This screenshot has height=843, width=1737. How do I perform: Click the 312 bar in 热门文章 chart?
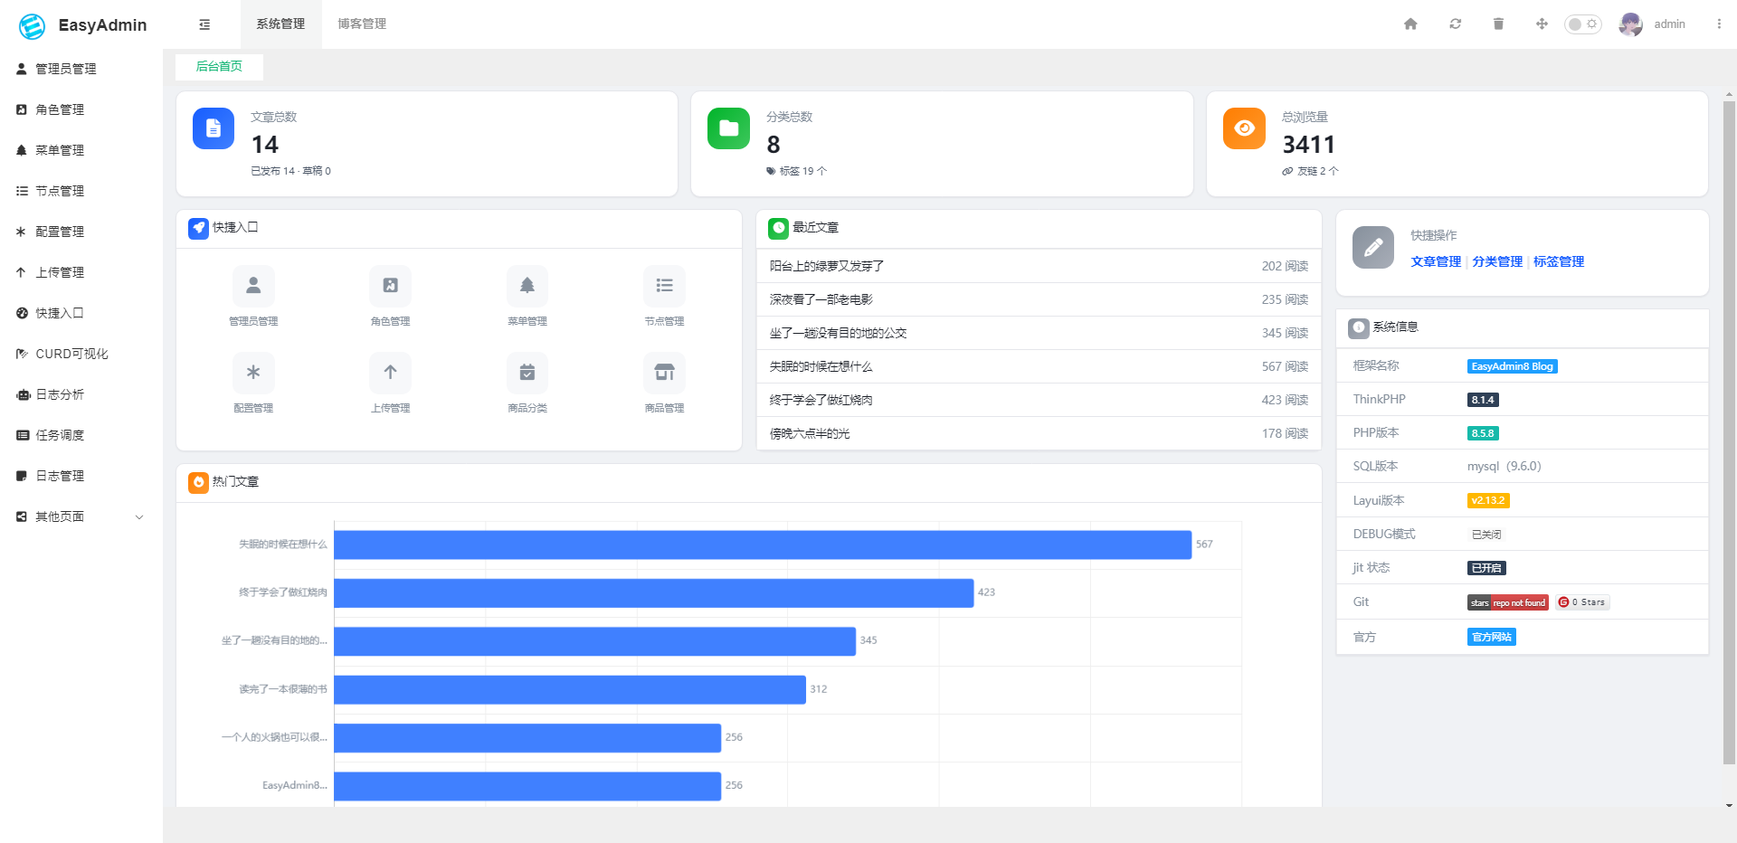tap(570, 689)
